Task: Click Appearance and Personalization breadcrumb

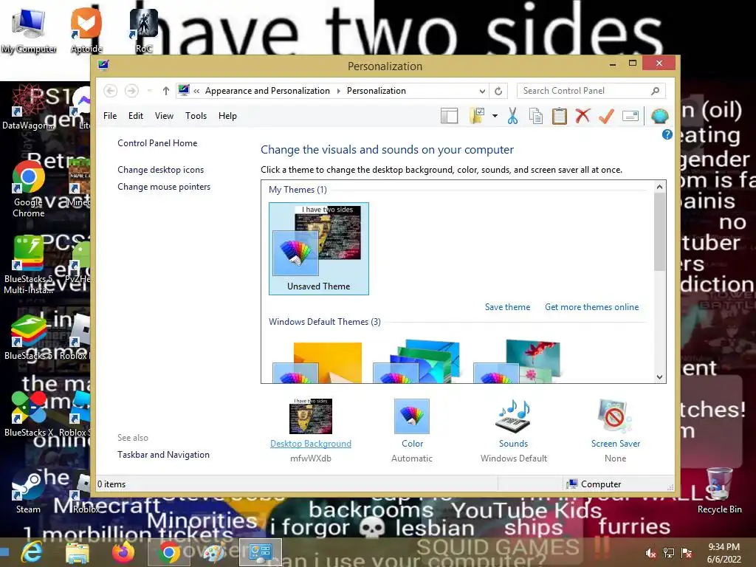Action: pos(267,91)
